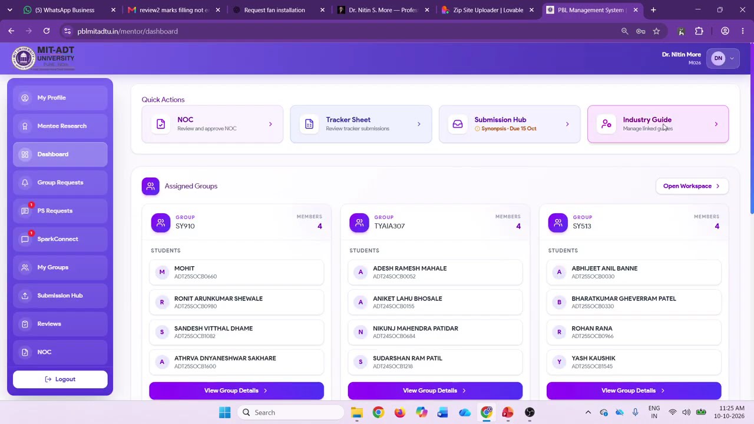Open the Submission Hub quick action card

tap(510, 124)
